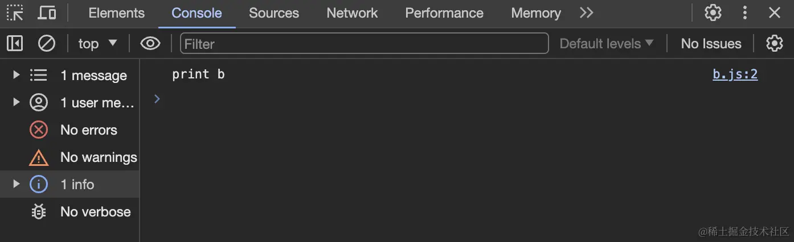Open the b.js:2 source link

click(735, 74)
